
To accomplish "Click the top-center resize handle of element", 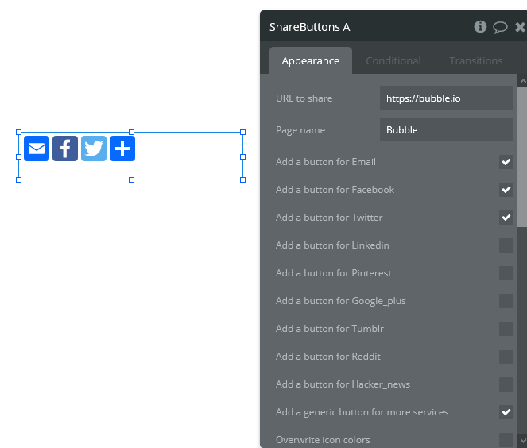I will 131,133.
